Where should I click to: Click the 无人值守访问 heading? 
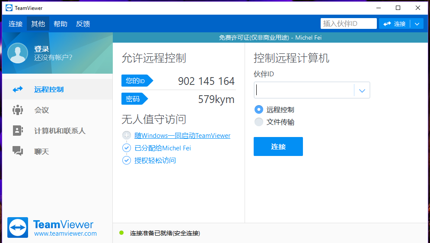[154, 119]
